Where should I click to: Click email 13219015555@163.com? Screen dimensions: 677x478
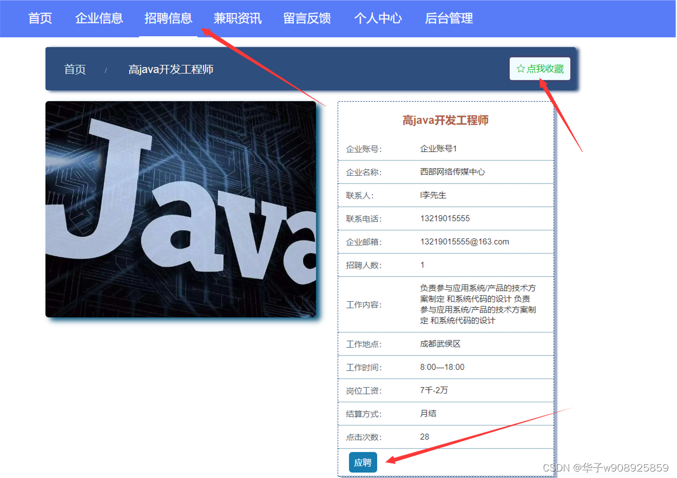coord(464,242)
